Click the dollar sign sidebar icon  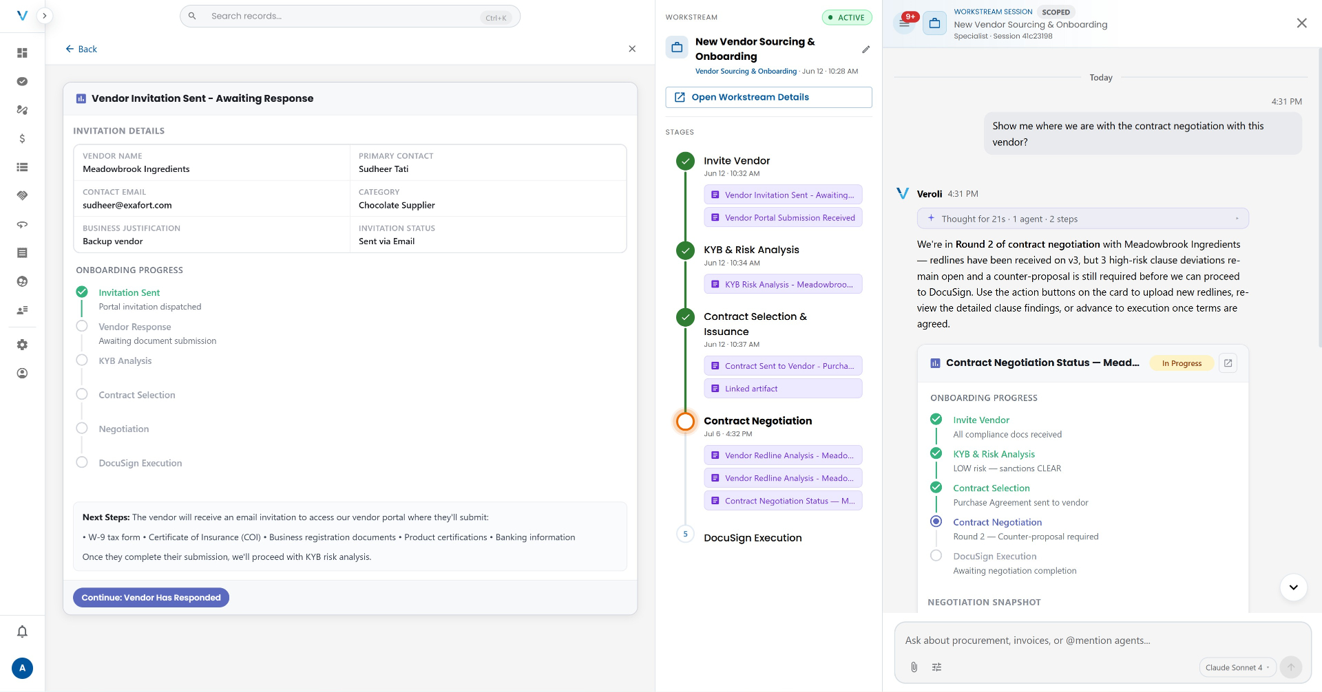pos(22,138)
